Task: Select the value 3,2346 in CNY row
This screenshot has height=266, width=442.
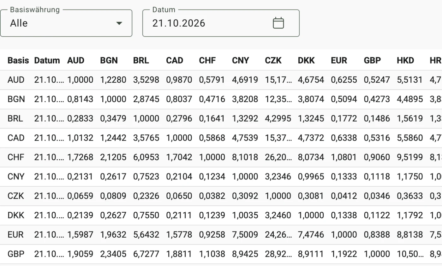Action: tap(278, 176)
